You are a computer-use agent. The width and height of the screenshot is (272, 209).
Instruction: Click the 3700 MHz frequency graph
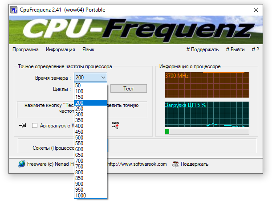click(x=207, y=85)
